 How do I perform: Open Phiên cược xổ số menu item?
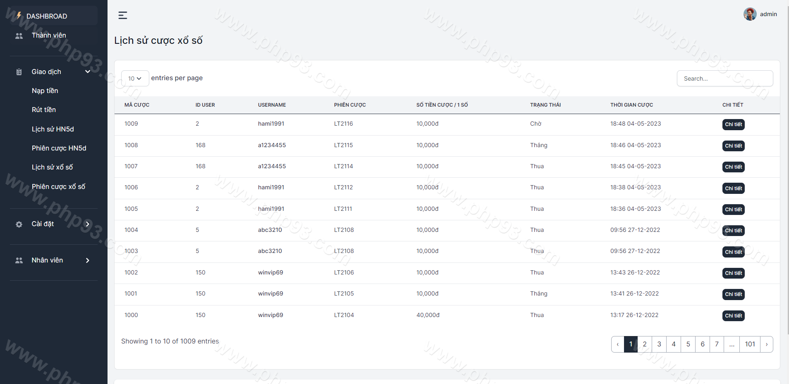(x=59, y=187)
